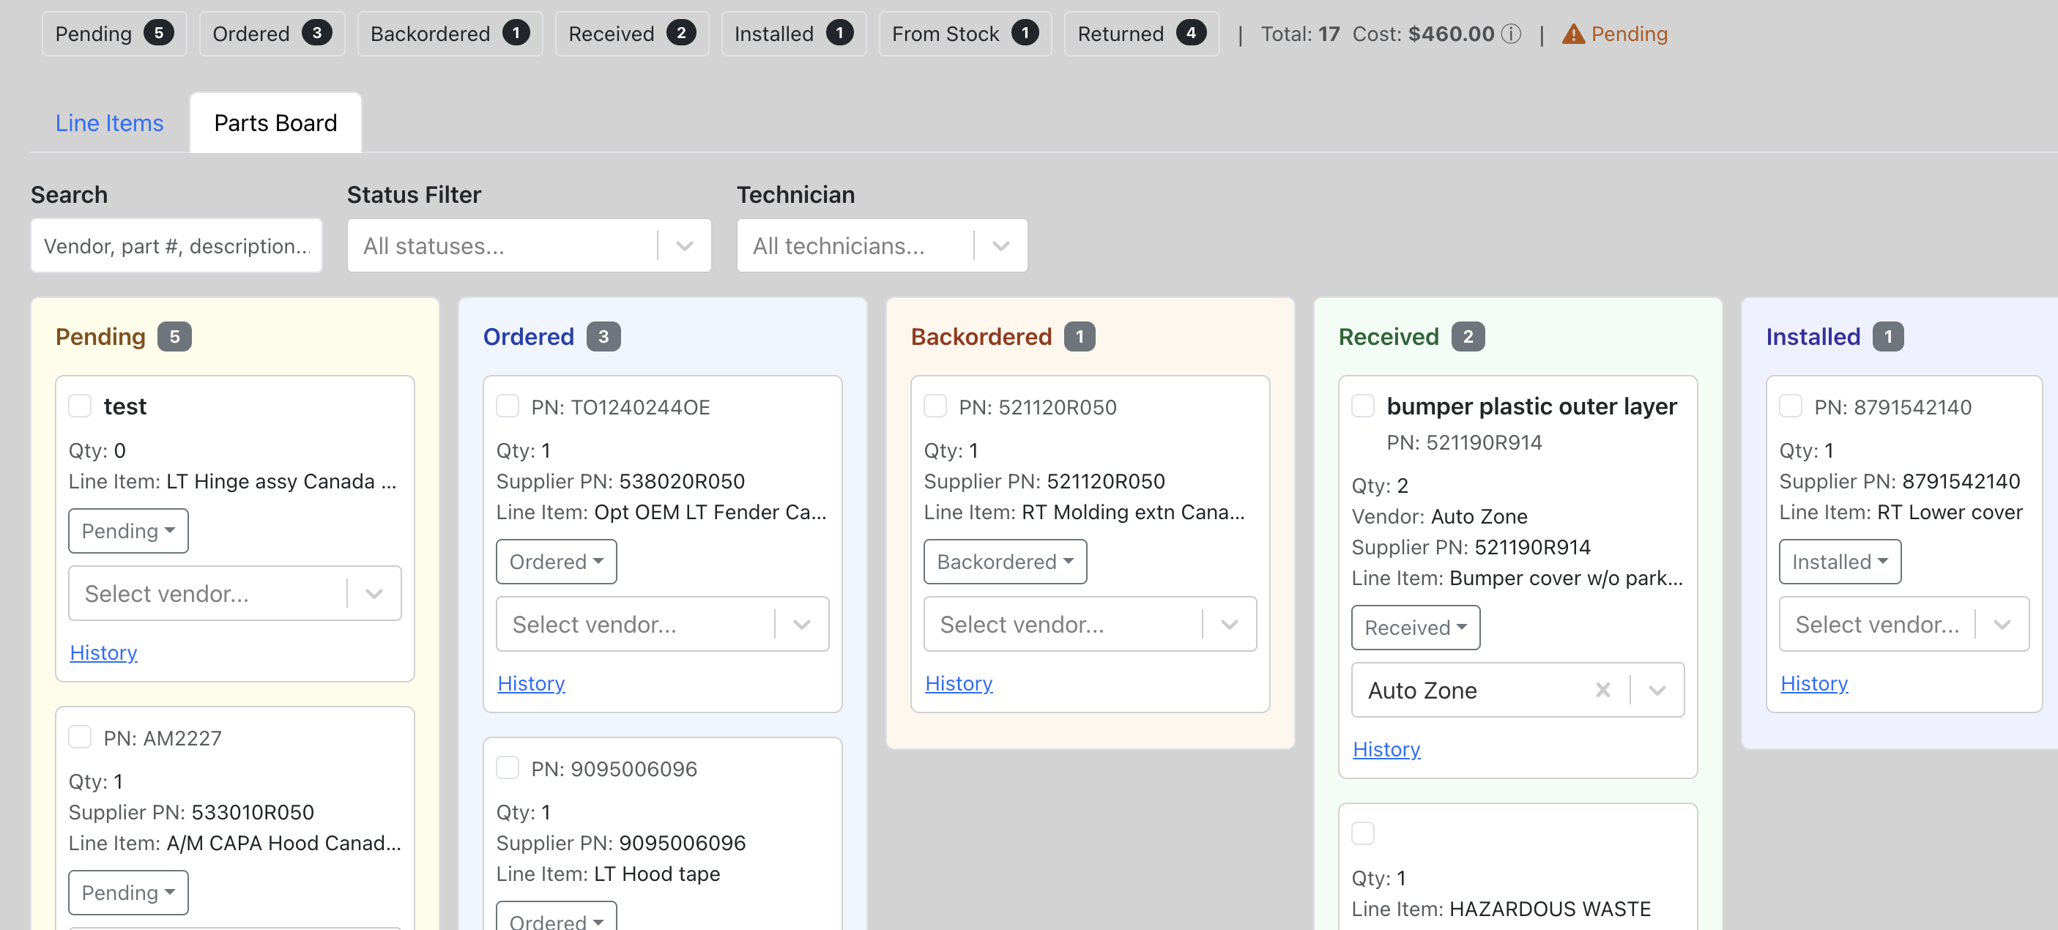Filter by the Ordered 3 status chip

272,34
